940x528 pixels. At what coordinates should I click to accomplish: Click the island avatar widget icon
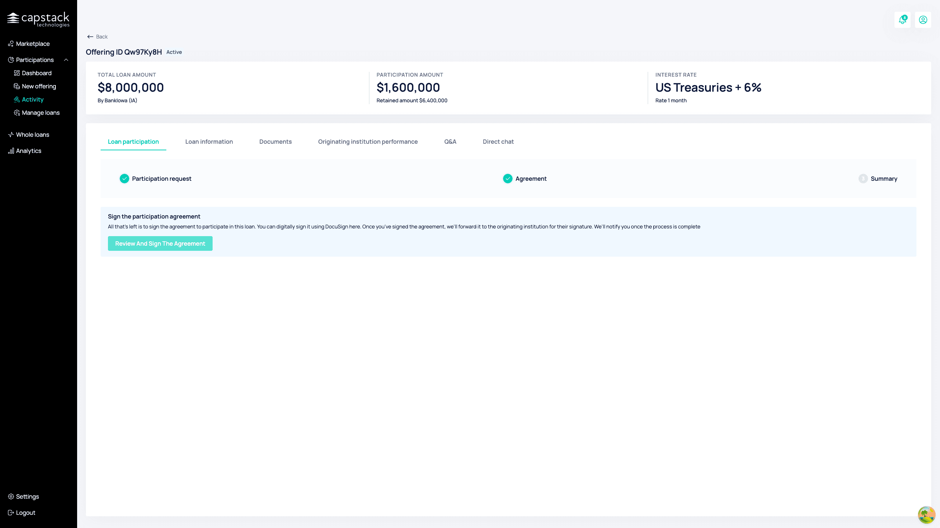(x=926, y=515)
